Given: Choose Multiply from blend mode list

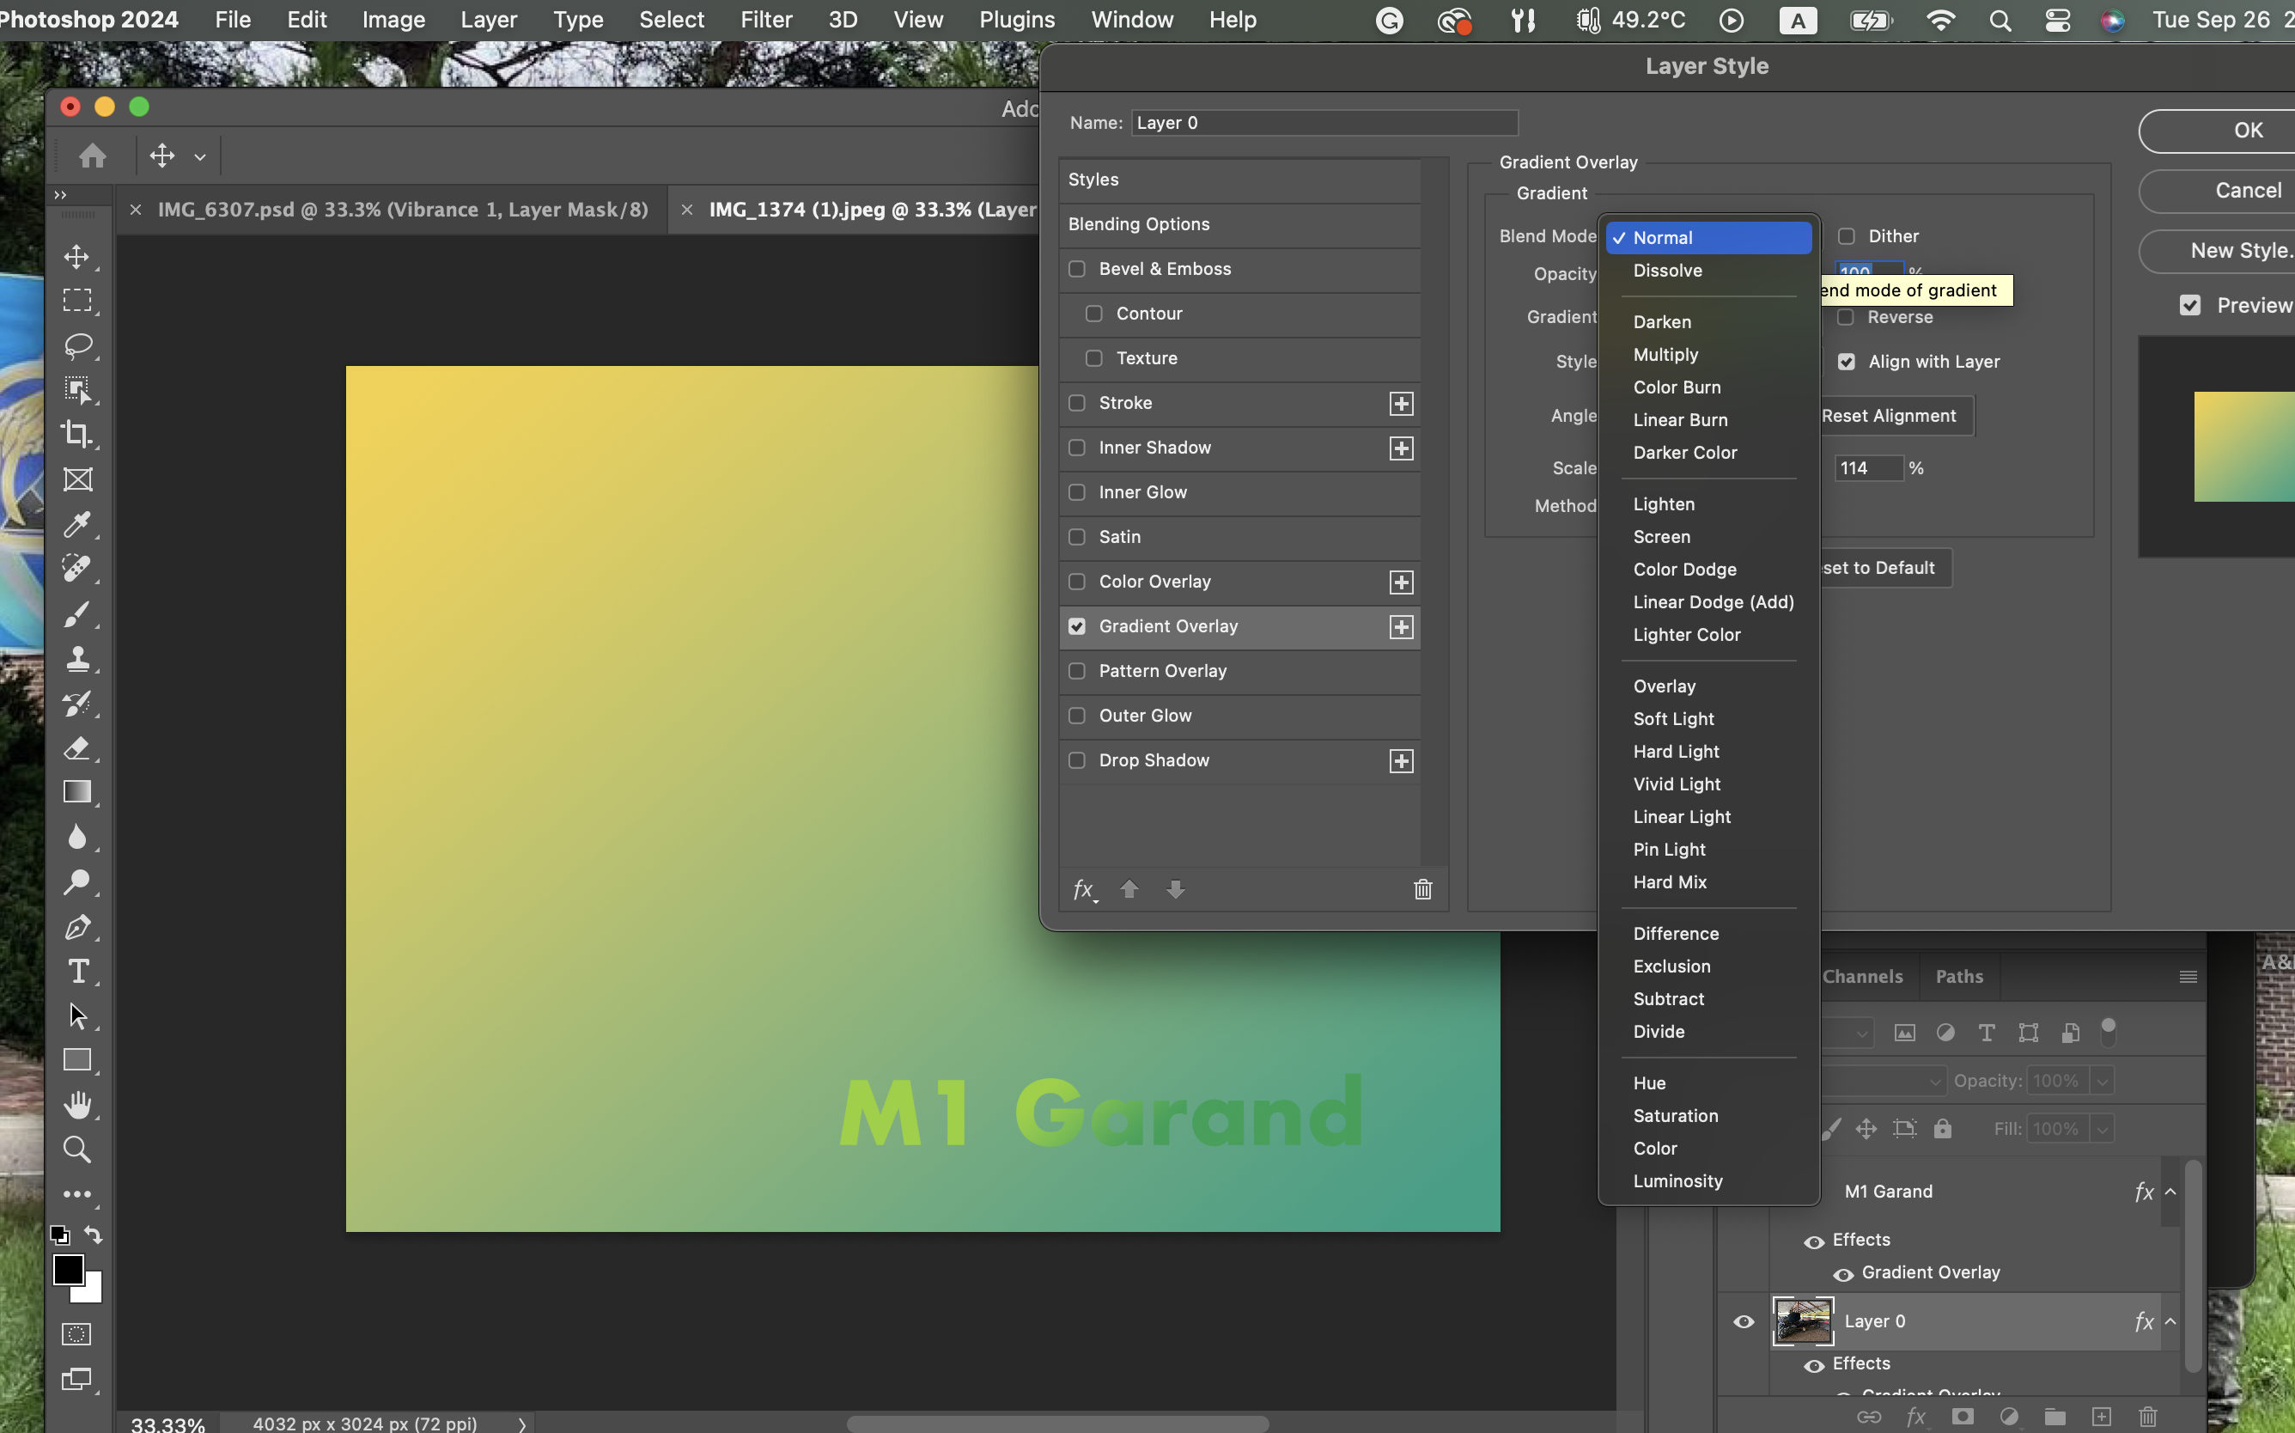Looking at the screenshot, I should pos(1665,355).
